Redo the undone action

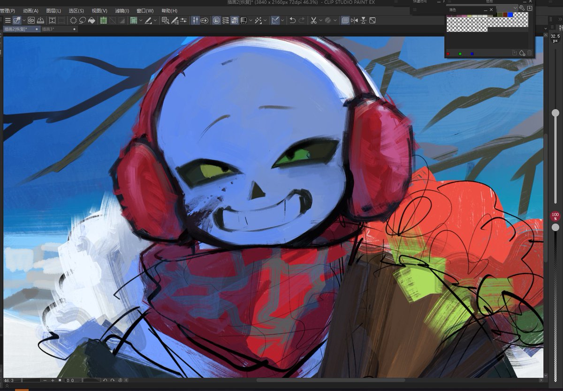[x=301, y=20]
